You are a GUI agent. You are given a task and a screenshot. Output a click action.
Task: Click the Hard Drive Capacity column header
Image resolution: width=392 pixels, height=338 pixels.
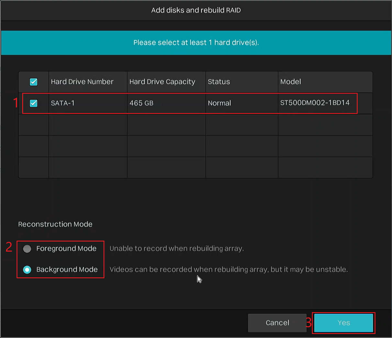pos(166,82)
